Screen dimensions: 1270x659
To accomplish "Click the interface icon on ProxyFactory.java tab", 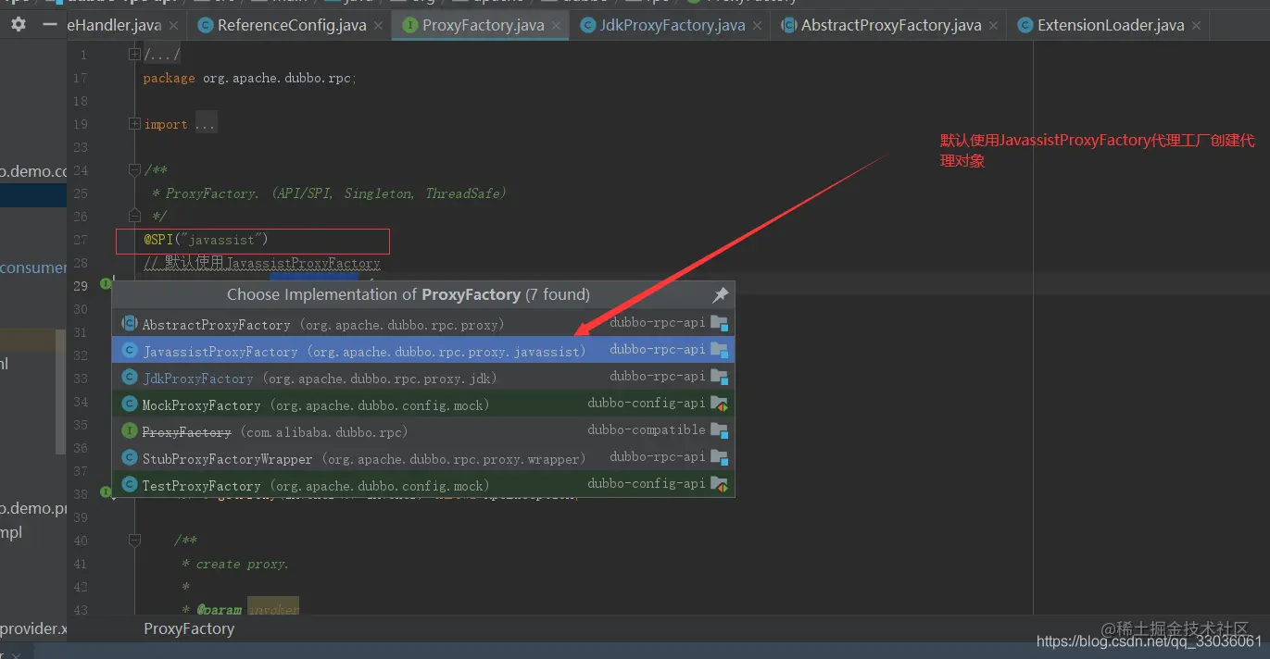I will (x=409, y=25).
